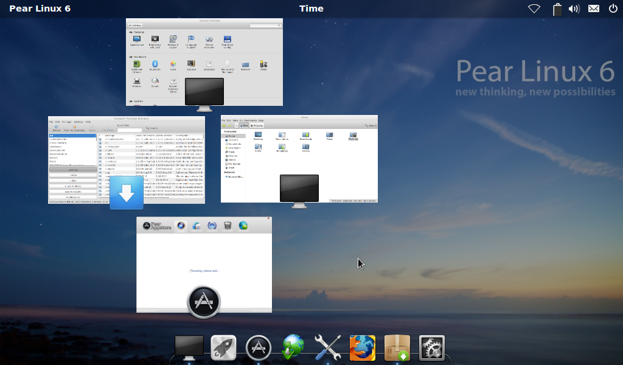Open Pear Dock config in System Settings

pos(228,42)
